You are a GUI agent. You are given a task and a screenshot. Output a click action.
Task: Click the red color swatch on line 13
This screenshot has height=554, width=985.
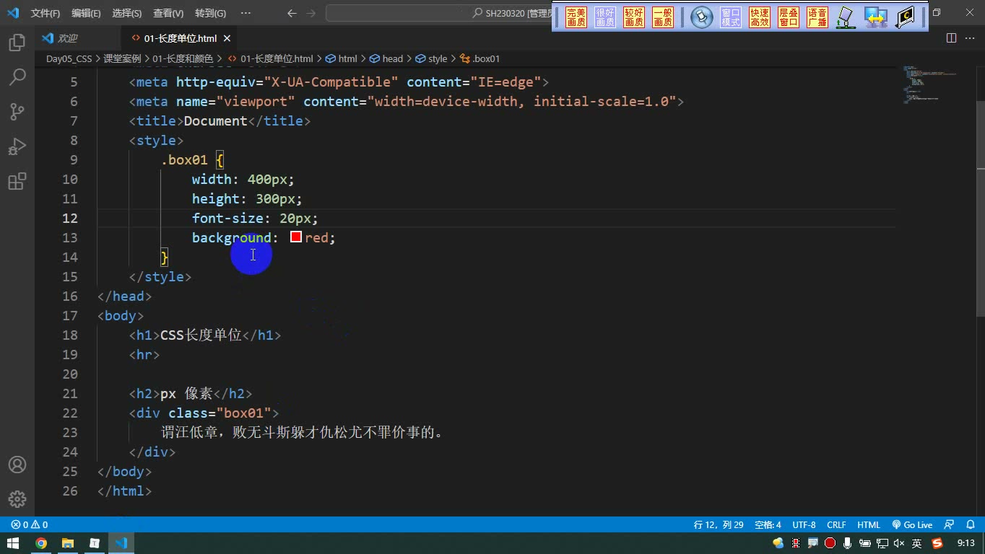(296, 237)
